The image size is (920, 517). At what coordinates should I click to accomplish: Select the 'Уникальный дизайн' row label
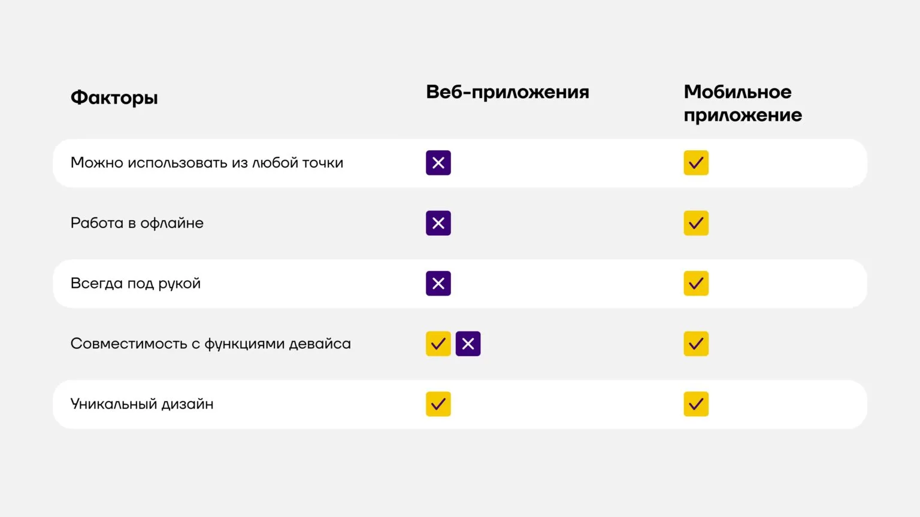[142, 405]
